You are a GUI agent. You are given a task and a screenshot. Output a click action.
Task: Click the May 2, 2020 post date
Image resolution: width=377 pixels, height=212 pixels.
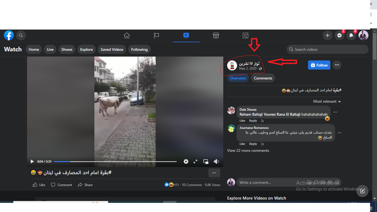(x=248, y=68)
